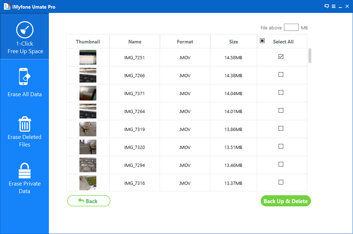
Task: Click the Back Up & Delete button
Action: pos(286,201)
